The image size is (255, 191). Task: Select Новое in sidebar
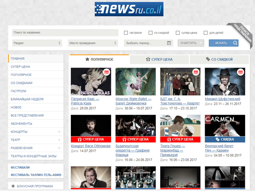(36, 107)
